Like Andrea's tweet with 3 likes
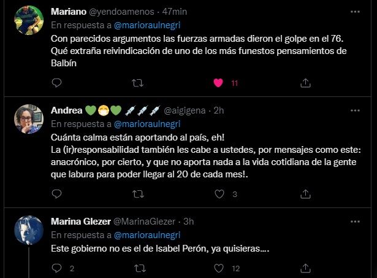The image size is (377, 278). (219, 194)
